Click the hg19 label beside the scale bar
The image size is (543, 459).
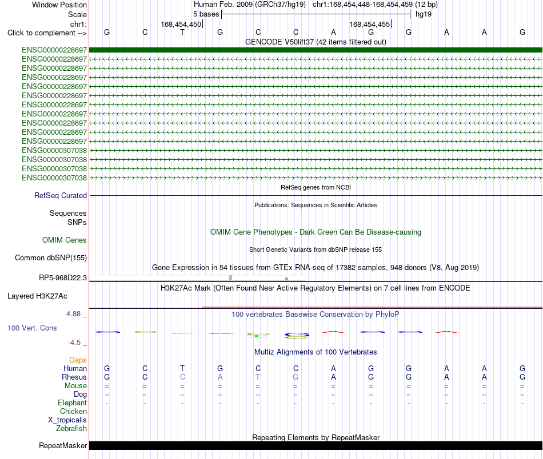pyautogui.click(x=424, y=14)
